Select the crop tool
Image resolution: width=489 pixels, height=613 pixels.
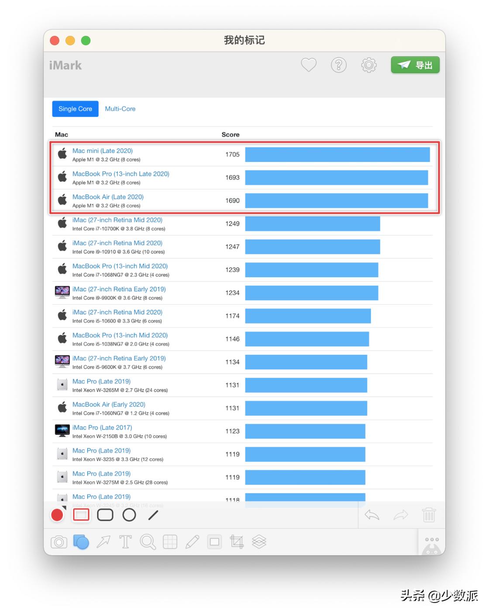[237, 542]
